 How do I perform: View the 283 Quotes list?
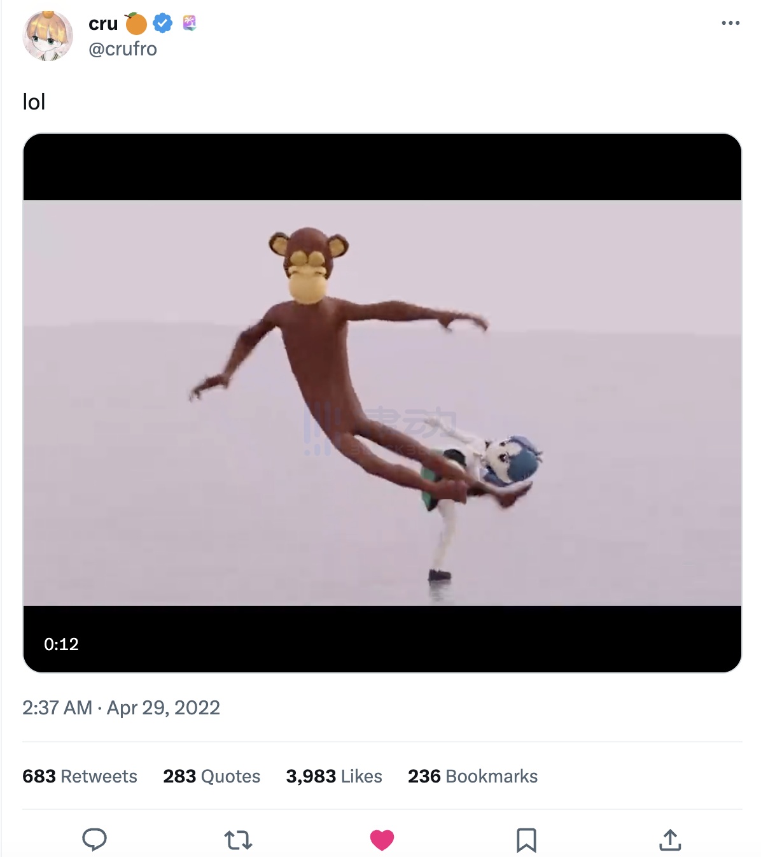211,776
